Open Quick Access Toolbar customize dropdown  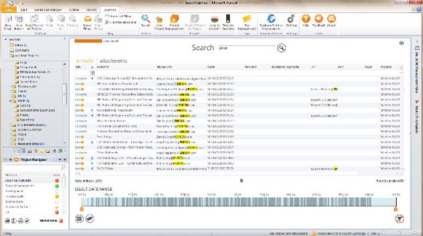click(x=22, y=3)
